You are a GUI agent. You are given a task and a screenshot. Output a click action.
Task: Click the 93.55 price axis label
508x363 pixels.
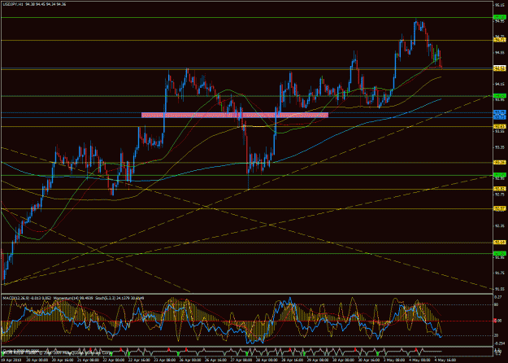click(x=500, y=131)
